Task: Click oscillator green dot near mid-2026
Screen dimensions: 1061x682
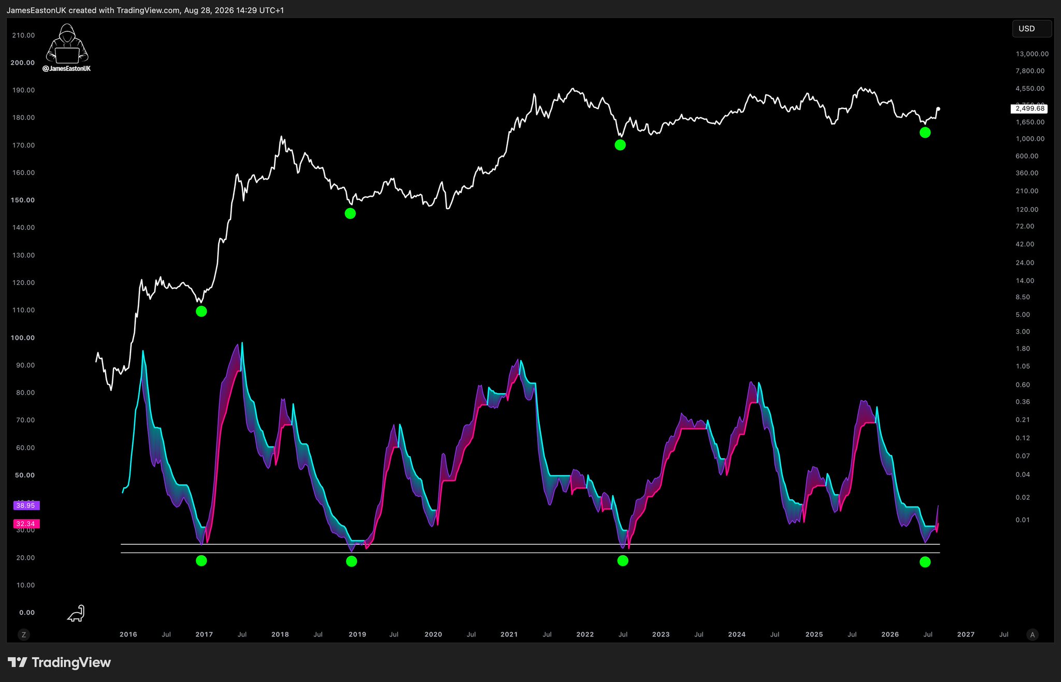Action: click(x=925, y=562)
